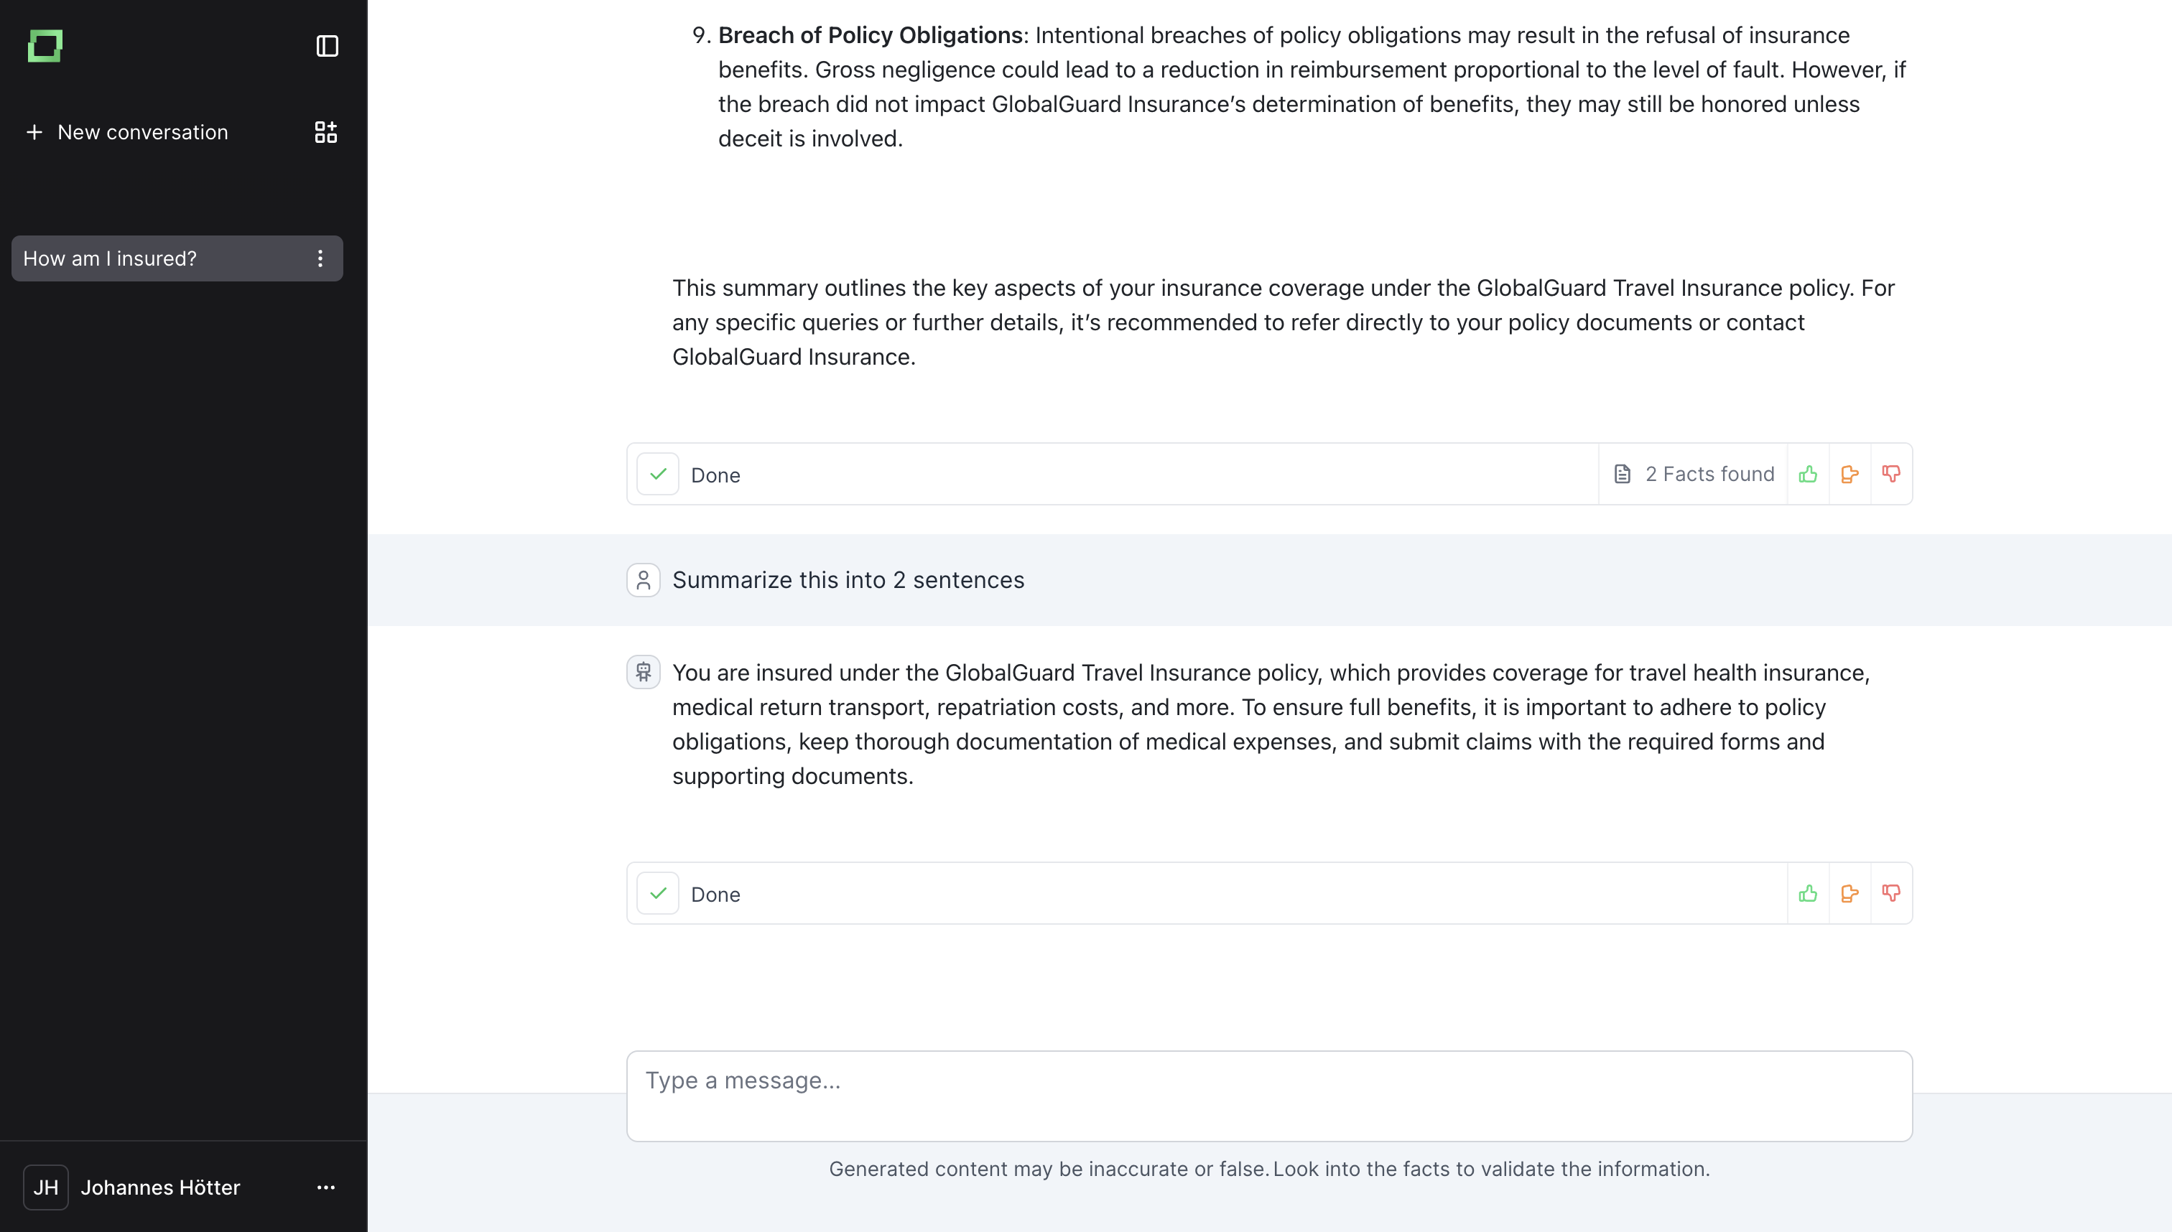The width and height of the screenshot is (2172, 1232).
Task: Thumbs down the first insurance answer
Action: tap(1891, 474)
